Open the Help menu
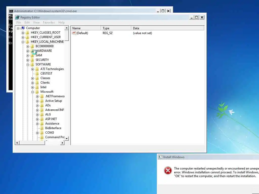The image size is (259, 194). pos(61,22)
